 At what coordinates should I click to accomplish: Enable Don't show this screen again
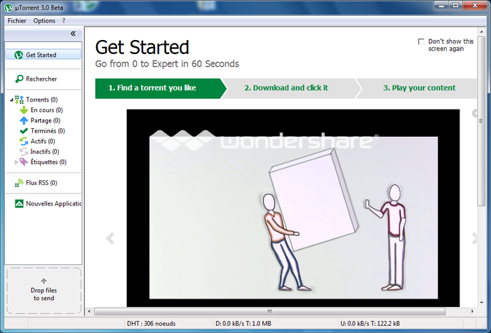pos(421,41)
